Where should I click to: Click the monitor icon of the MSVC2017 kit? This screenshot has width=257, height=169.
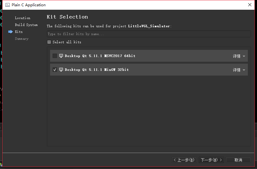coord(61,56)
